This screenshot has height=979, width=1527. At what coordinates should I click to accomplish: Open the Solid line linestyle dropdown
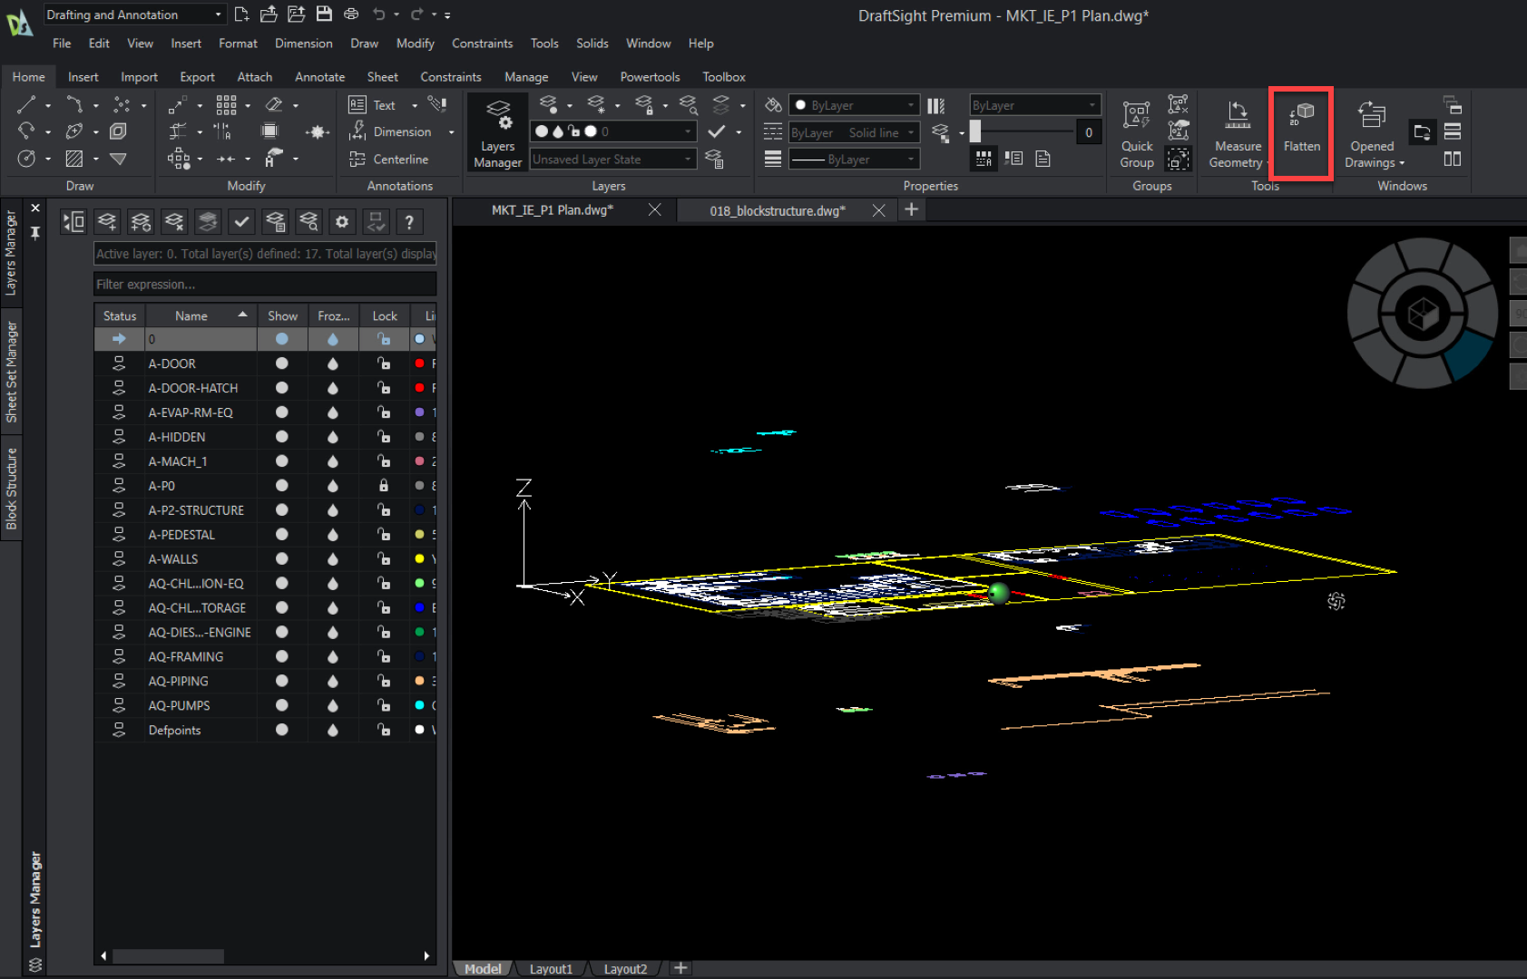point(854,132)
